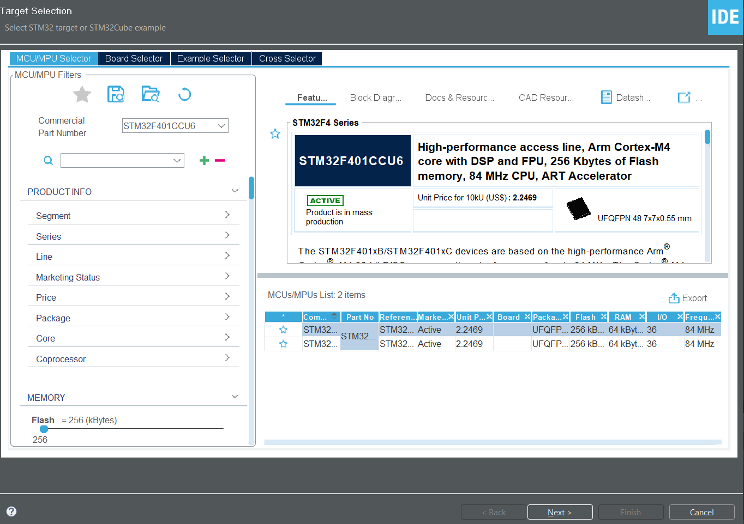Screen dimensions: 744x524
Task: Click the UFQFPN 48 package chip image
Action: pyautogui.click(x=578, y=209)
